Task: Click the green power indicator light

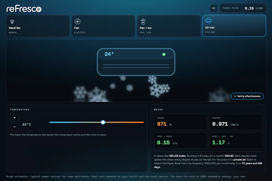Action: pos(164,55)
